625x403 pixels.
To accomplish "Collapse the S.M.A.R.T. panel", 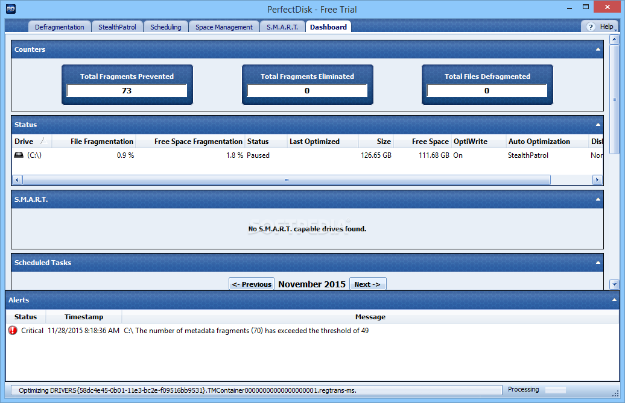I will [x=598, y=199].
